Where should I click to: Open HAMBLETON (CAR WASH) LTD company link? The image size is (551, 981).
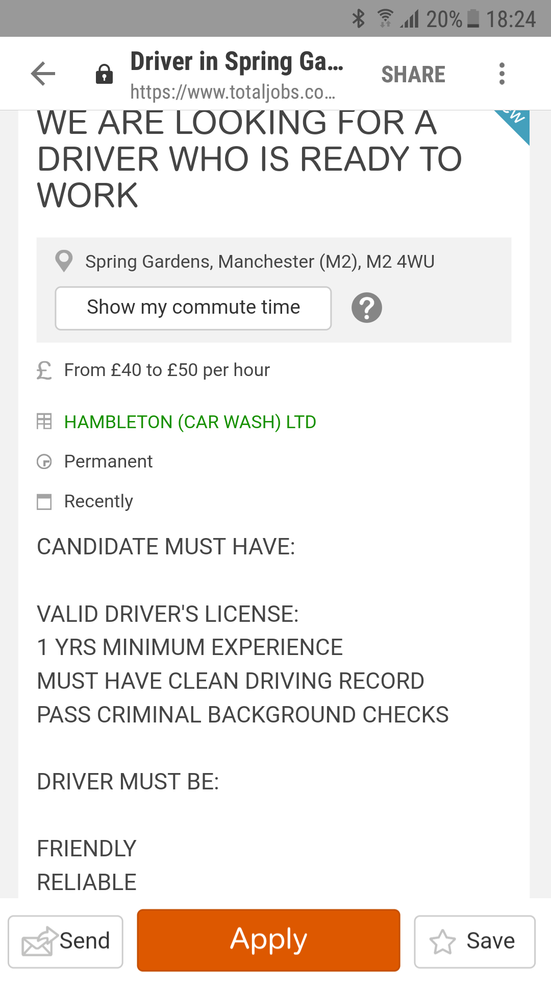point(190,422)
